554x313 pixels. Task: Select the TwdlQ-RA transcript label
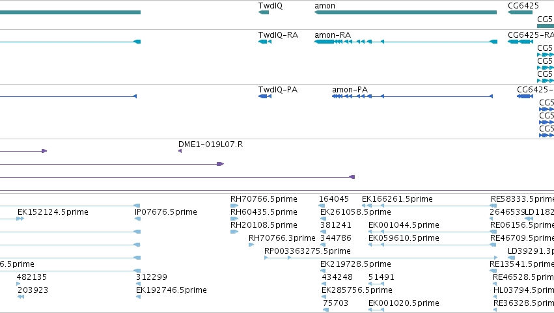pos(278,35)
